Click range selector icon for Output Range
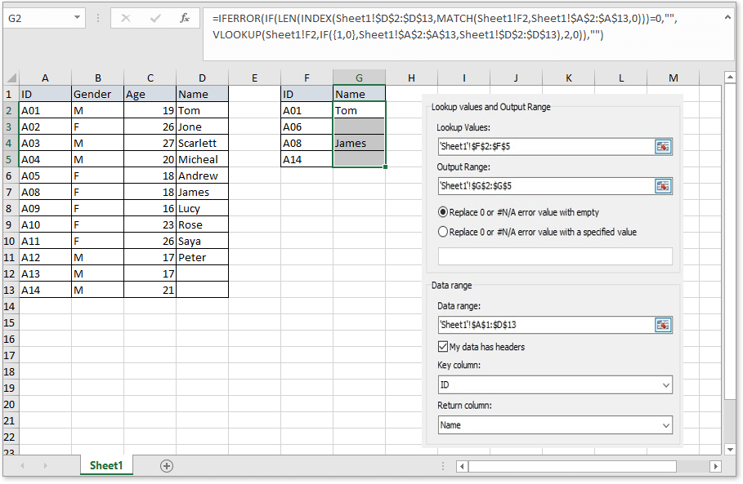Image resolution: width=743 pixels, height=484 pixels. [663, 186]
